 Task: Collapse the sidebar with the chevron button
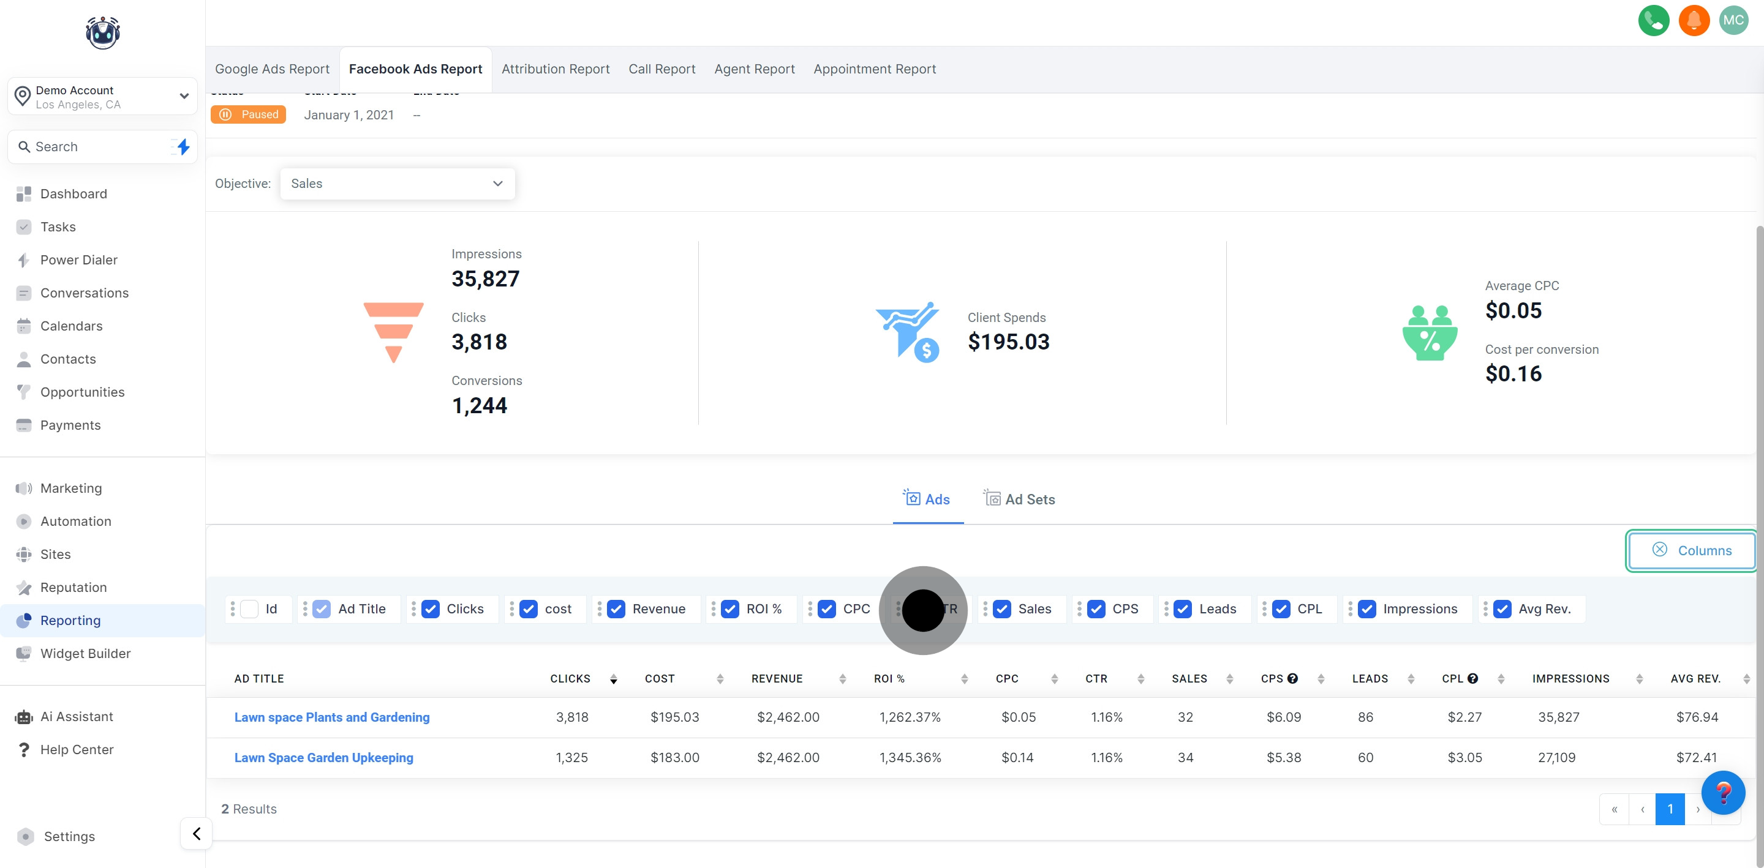click(197, 833)
